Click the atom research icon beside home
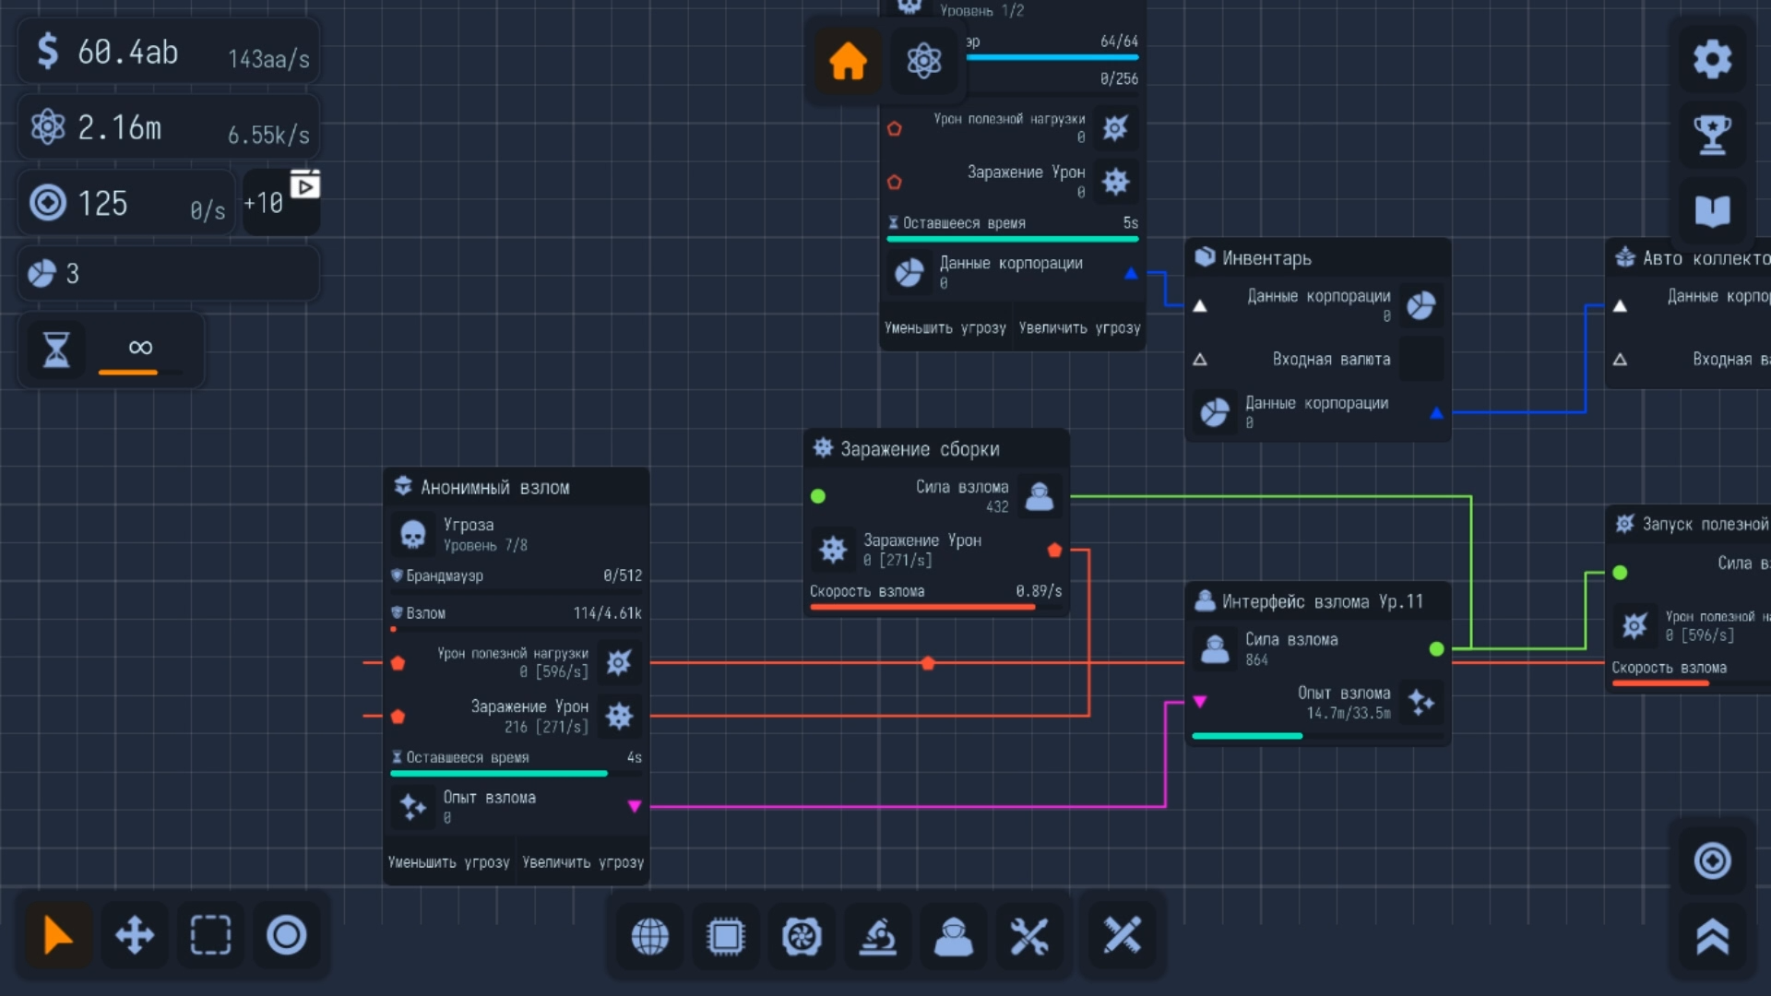Screen dimensions: 1771x996 923,62
